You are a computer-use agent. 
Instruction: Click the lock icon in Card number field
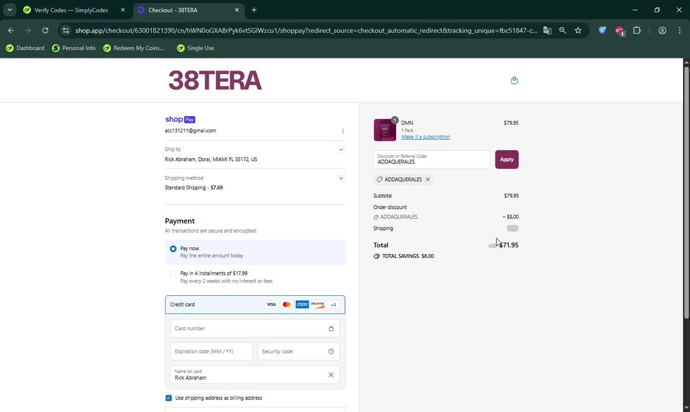(331, 328)
